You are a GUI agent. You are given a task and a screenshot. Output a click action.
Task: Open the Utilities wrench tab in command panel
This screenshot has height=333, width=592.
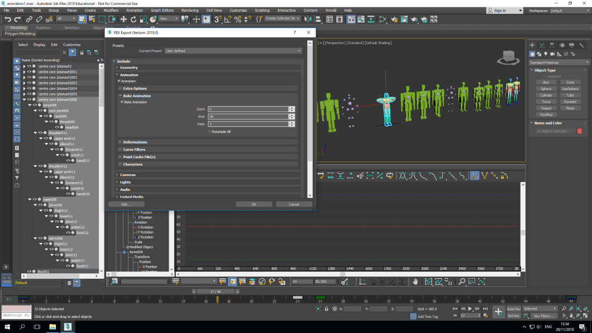click(581, 45)
